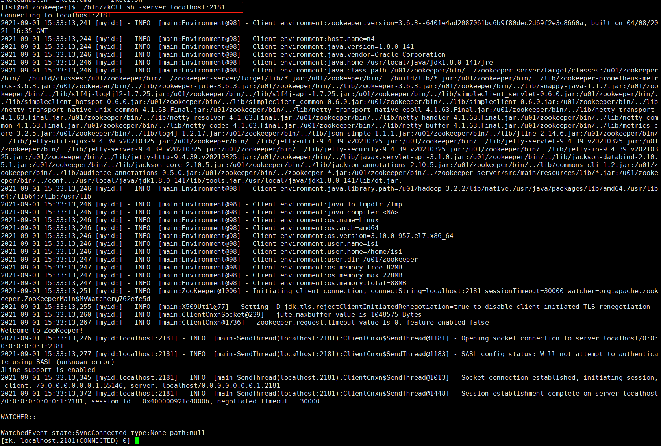Click the 'Welcome to ZooKeeper!' line
661x446 pixels.
42,330
